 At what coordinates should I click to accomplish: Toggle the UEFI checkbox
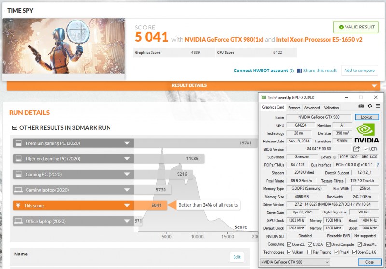click(x=366, y=149)
